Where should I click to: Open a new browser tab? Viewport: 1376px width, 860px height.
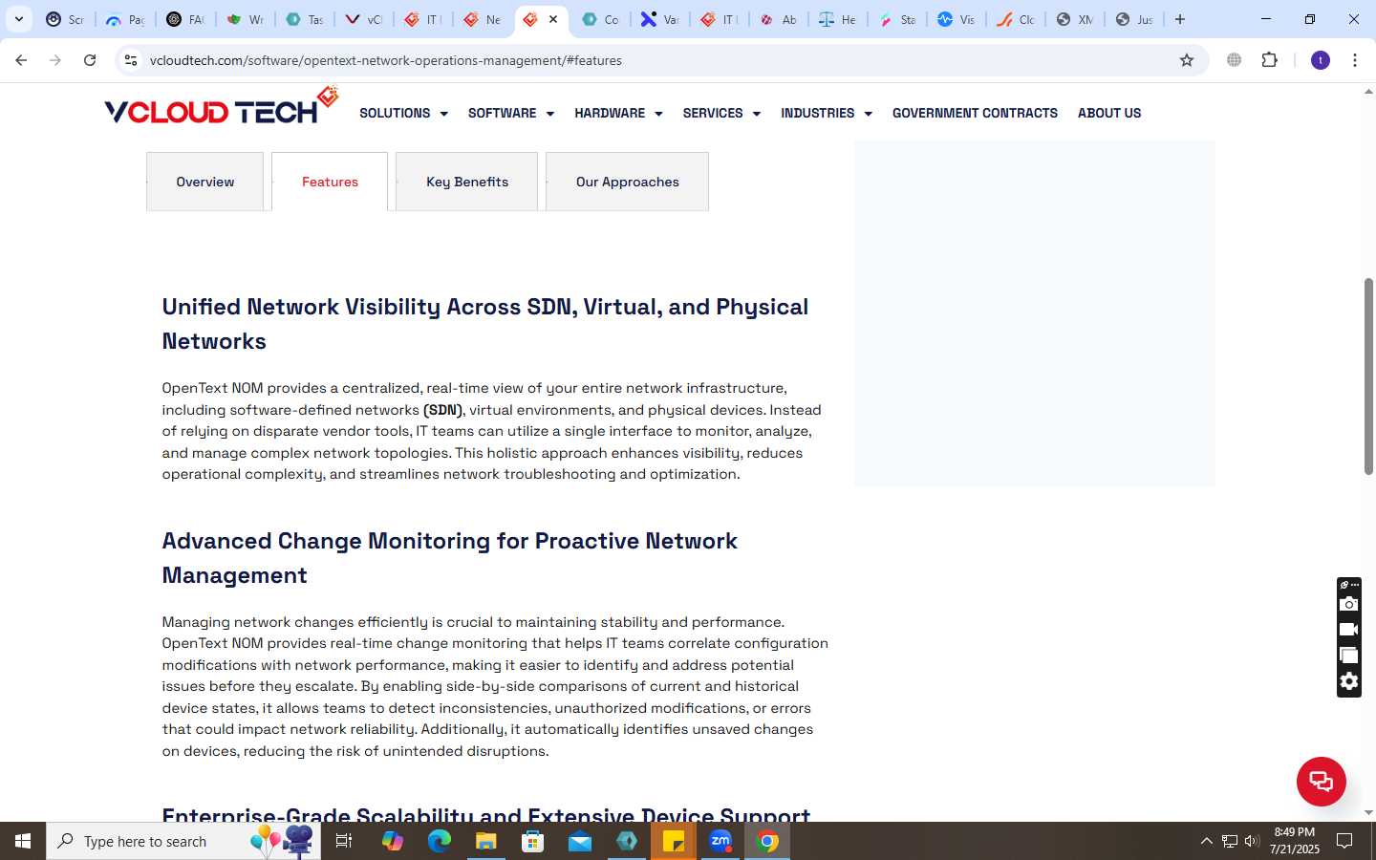pos(1180,19)
